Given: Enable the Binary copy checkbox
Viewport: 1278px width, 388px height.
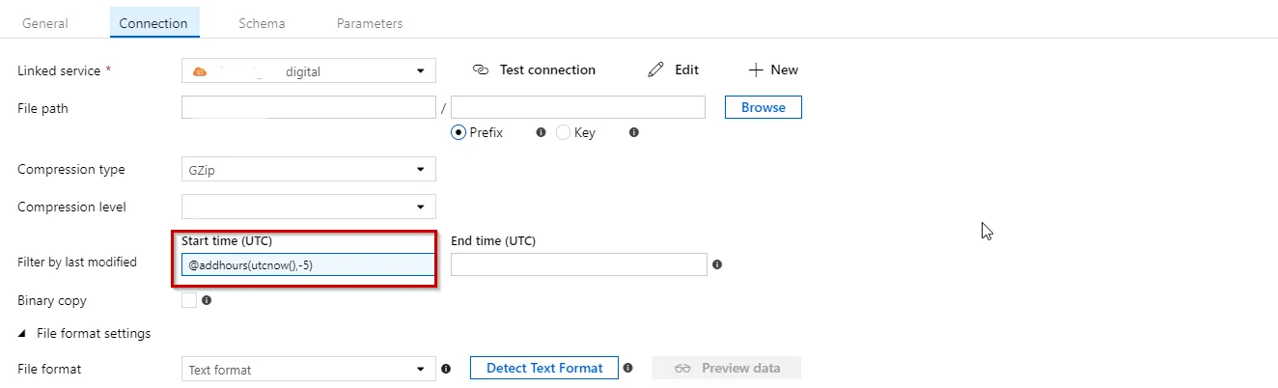Looking at the screenshot, I should (x=189, y=300).
